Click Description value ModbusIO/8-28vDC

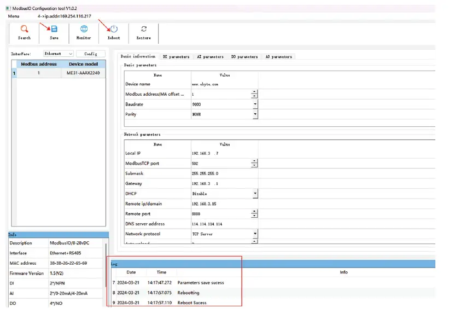tap(69, 243)
